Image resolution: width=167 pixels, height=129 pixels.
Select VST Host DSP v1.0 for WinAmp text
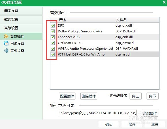tap(81, 54)
